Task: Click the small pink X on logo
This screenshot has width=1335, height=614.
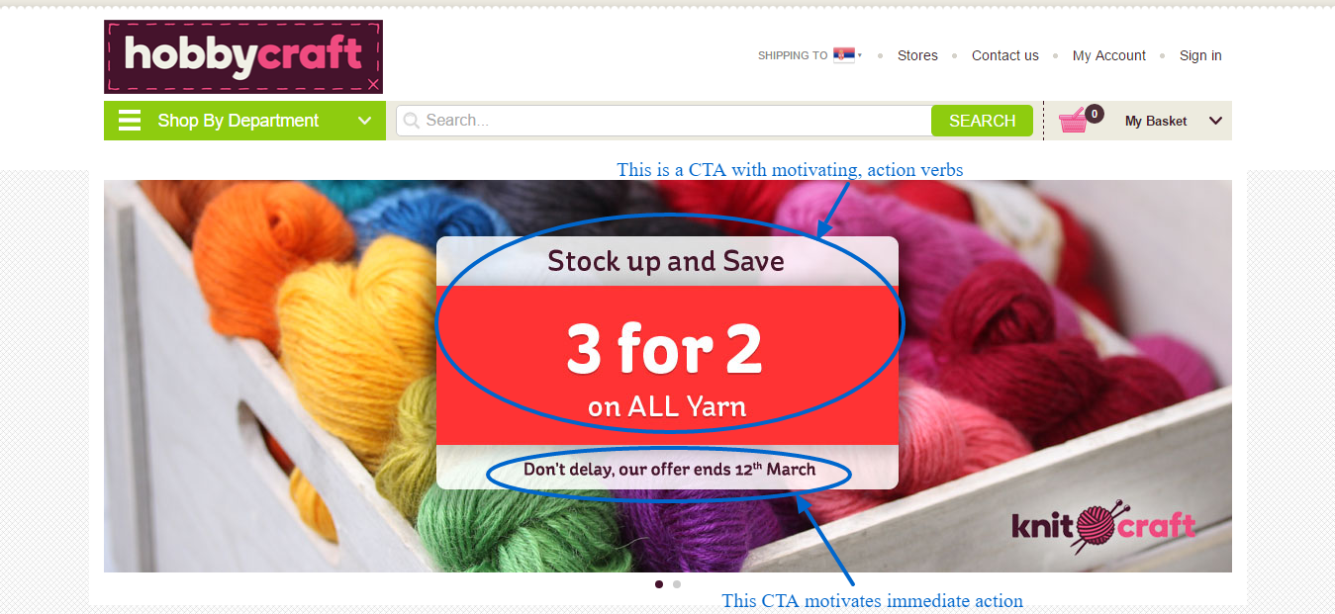Action: coord(372,84)
